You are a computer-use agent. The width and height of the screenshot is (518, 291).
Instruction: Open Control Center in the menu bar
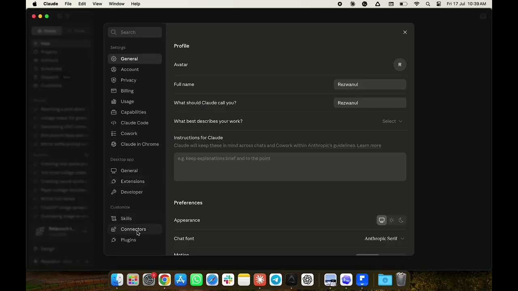coord(439,4)
